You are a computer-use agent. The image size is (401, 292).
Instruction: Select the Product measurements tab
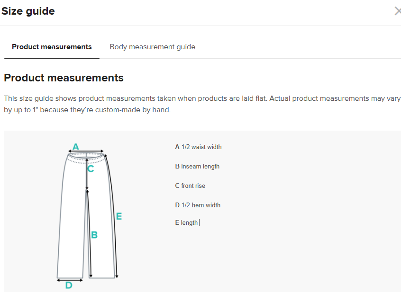[52, 47]
